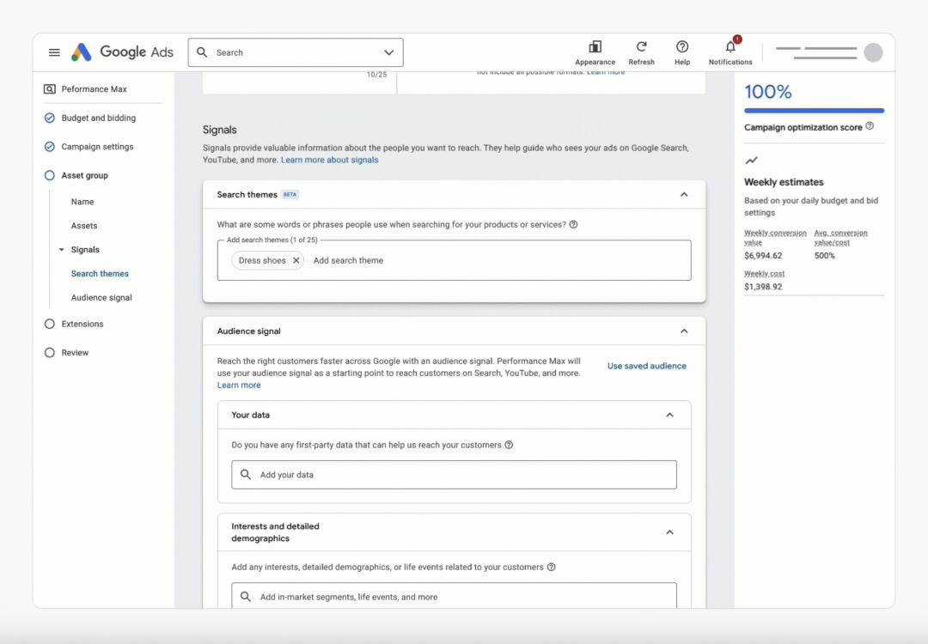Go to Name in the sidebar

click(82, 202)
